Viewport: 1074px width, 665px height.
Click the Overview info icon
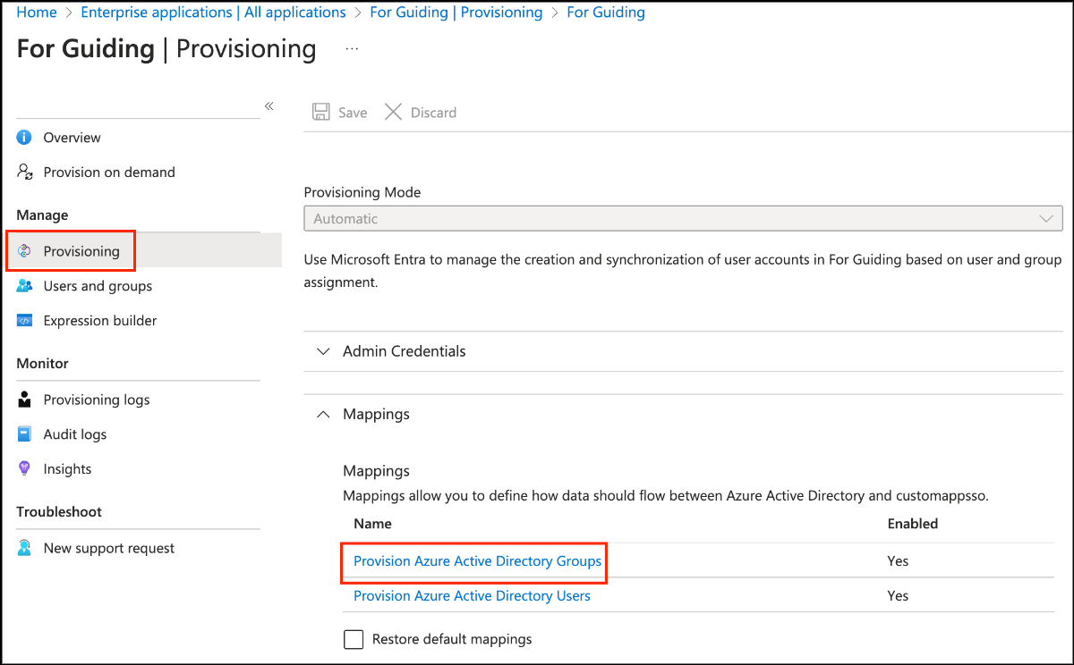tap(25, 138)
